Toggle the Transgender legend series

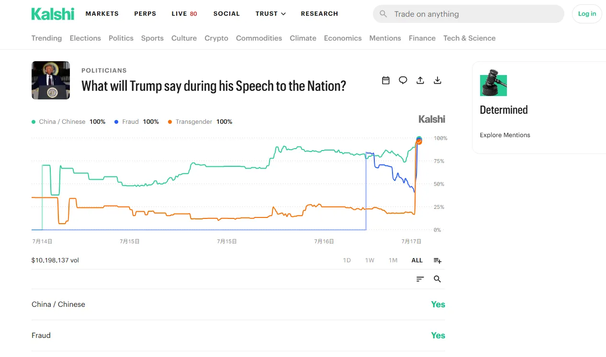[x=200, y=122]
